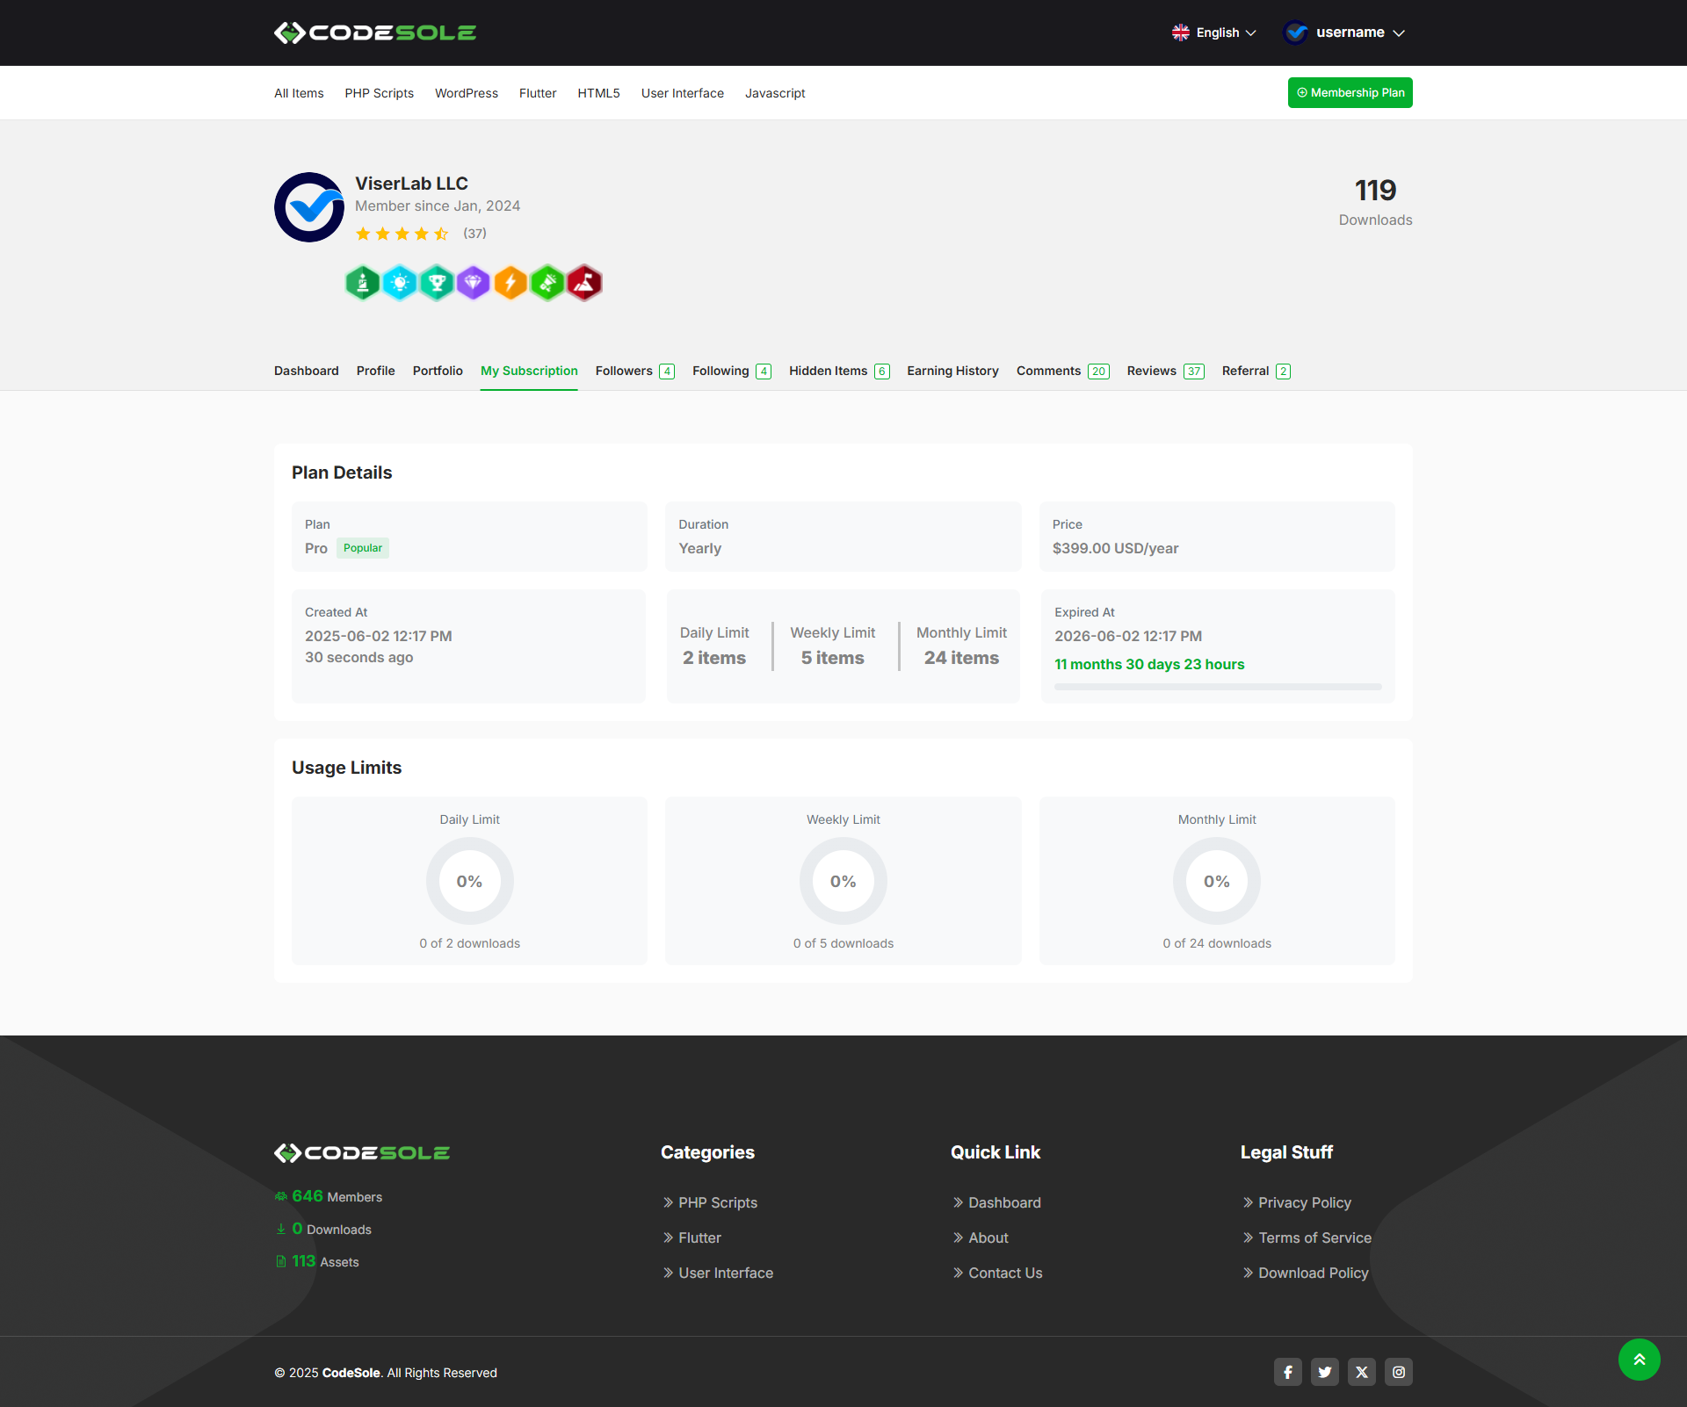1687x1407 pixels.
Task: Switch to the Earning History tab
Action: pos(952,371)
